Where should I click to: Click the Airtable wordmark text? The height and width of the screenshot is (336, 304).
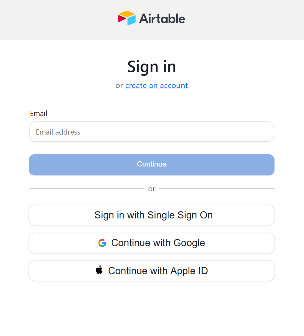[x=162, y=19]
